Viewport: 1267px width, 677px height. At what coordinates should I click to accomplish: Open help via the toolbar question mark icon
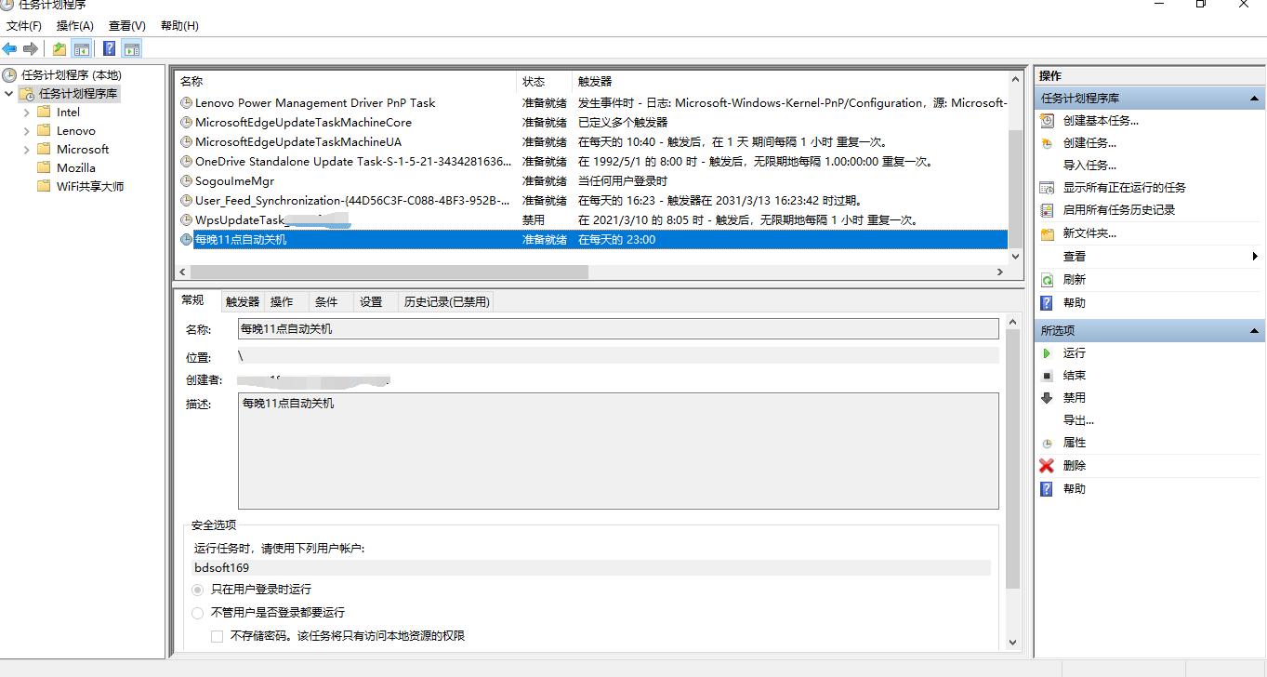109,47
